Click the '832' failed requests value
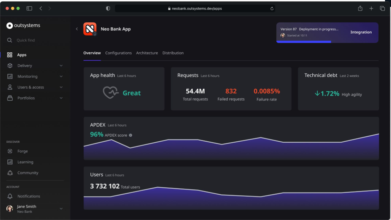Viewport: 391px width, 220px height. [x=231, y=91]
